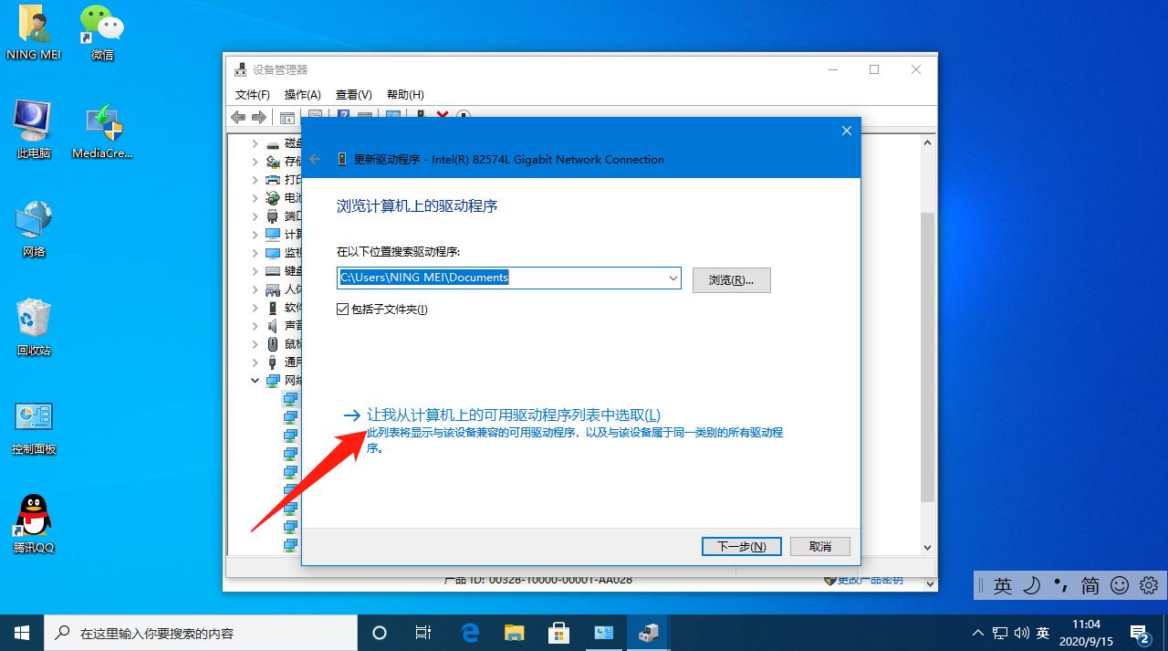Uncheck the 包括子文件夹 checkbox

tap(344, 309)
